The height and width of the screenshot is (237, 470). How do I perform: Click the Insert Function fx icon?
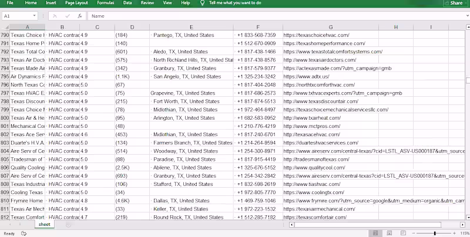click(x=80, y=16)
